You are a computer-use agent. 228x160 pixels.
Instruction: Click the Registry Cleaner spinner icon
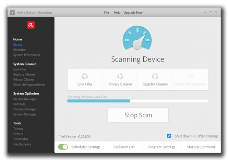pos(155,76)
